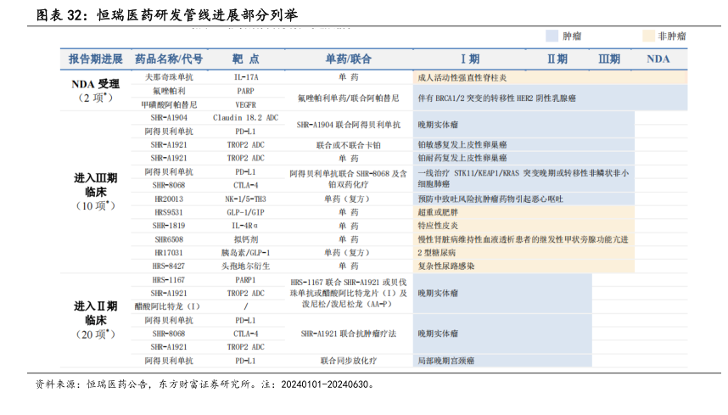Click the drug name 醋酸阿比特龙（I）

[169, 307]
